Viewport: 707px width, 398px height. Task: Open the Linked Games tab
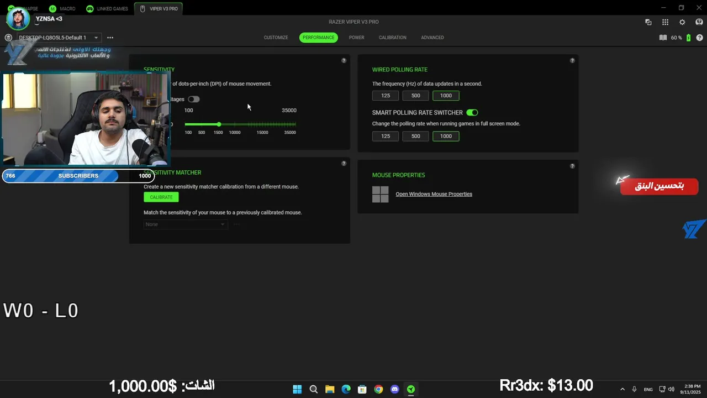pyautogui.click(x=107, y=9)
